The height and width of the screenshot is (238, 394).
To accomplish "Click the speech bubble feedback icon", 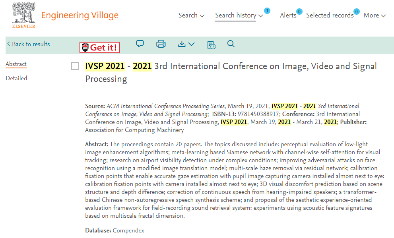I will (x=140, y=44).
